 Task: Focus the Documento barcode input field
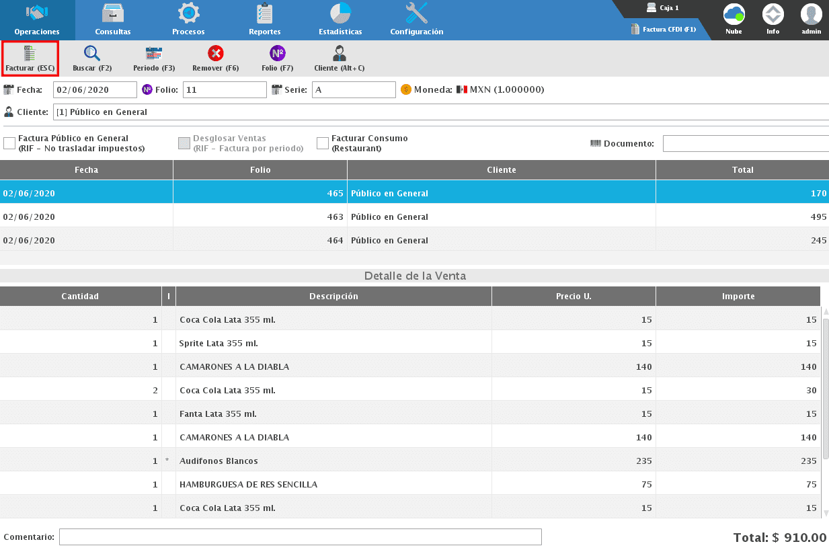[x=745, y=144]
